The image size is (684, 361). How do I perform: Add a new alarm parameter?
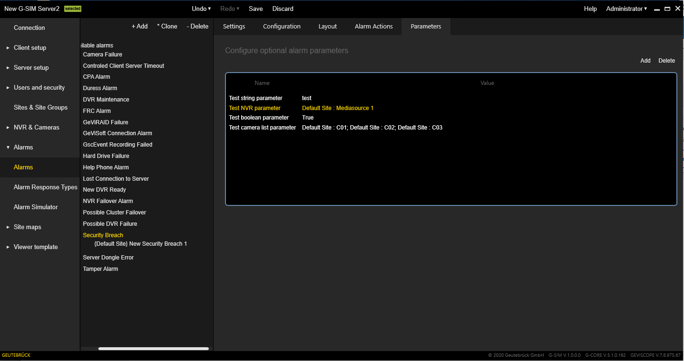(645, 61)
